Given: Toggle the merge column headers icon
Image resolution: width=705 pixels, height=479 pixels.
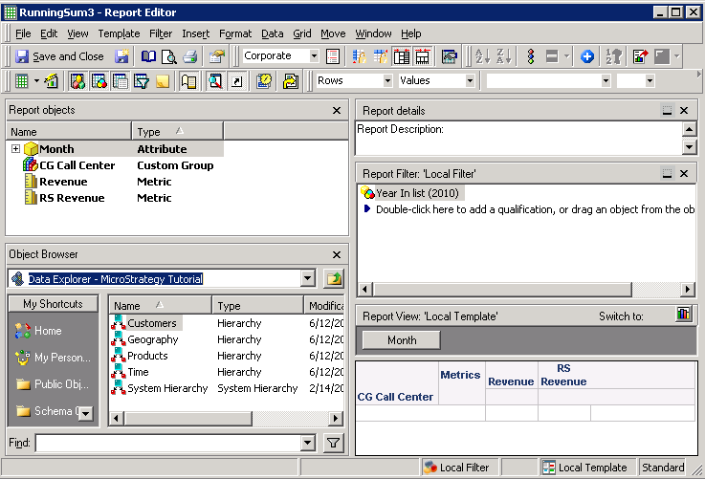Looking at the screenshot, I should (x=422, y=56).
